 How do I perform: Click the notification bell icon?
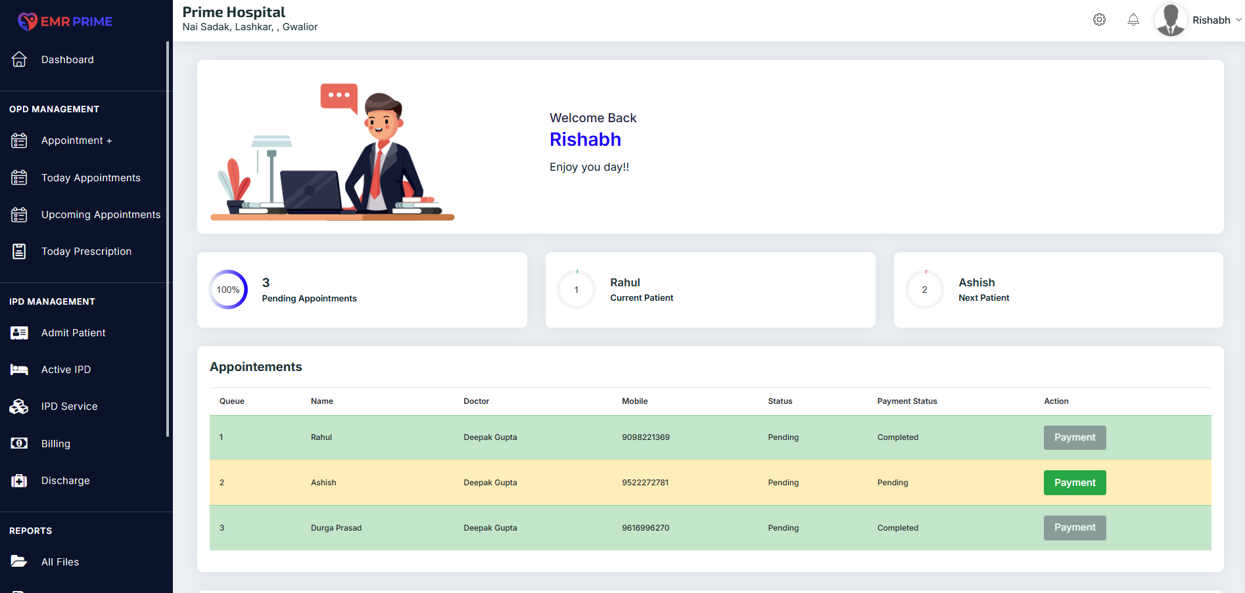pyautogui.click(x=1133, y=20)
